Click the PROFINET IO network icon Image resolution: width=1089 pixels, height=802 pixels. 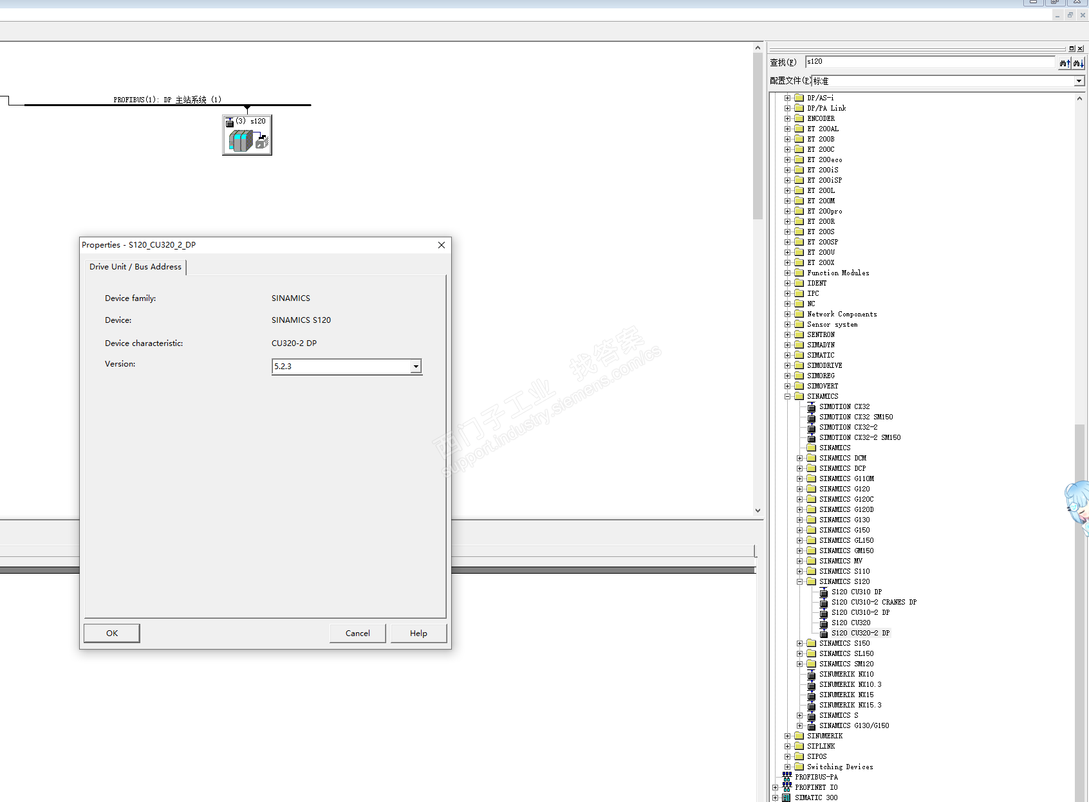pos(786,787)
